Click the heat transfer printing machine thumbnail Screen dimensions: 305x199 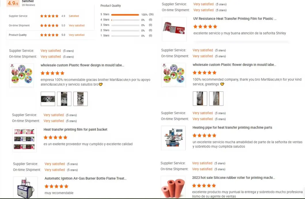(x=173, y=138)
